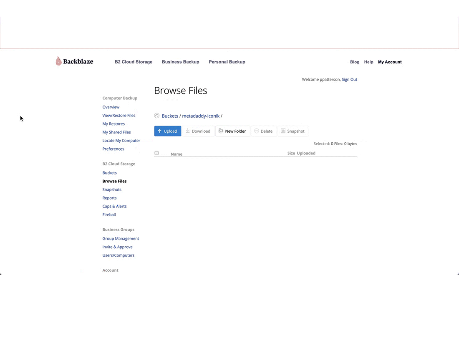Click the Snapshot button
This screenshot has width=459, height=338.
(293, 131)
